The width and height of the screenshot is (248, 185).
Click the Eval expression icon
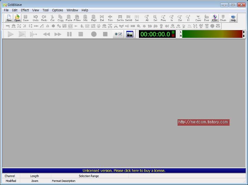click(x=206, y=18)
